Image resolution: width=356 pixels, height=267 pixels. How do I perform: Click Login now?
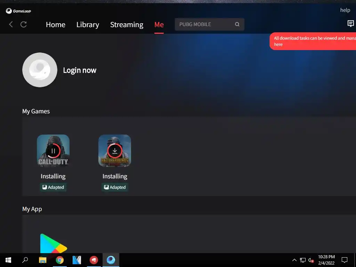pos(80,70)
